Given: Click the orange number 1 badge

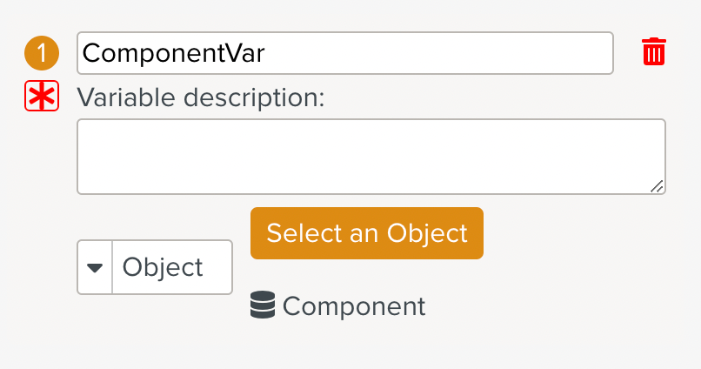Looking at the screenshot, I should click(41, 53).
